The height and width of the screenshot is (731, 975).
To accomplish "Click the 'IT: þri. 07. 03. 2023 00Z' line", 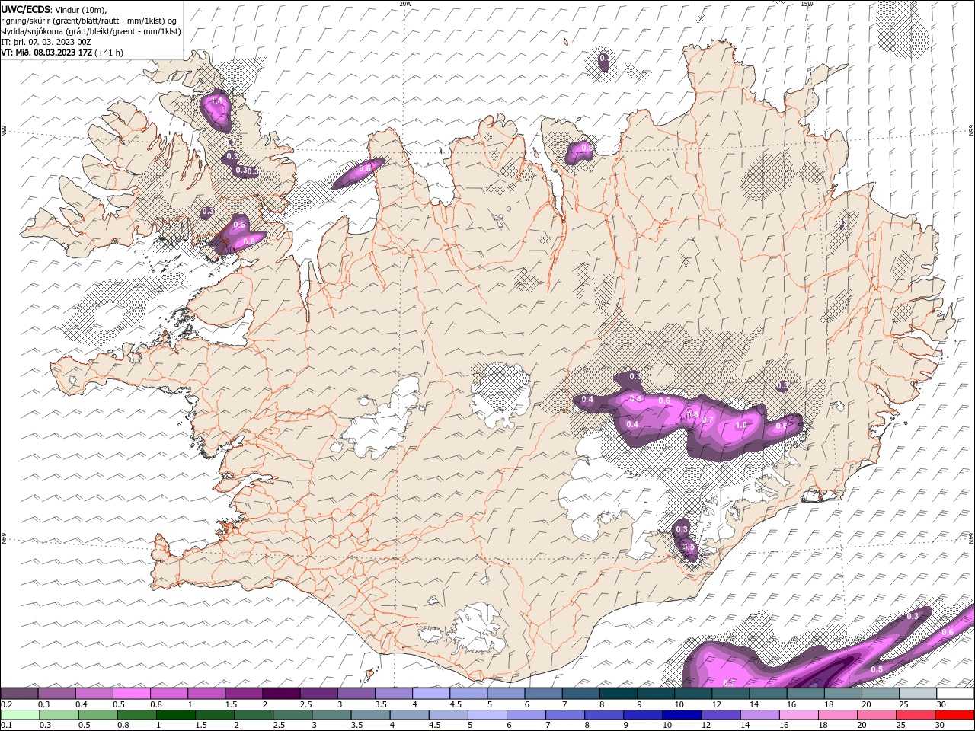I will [x=46, y=42].
